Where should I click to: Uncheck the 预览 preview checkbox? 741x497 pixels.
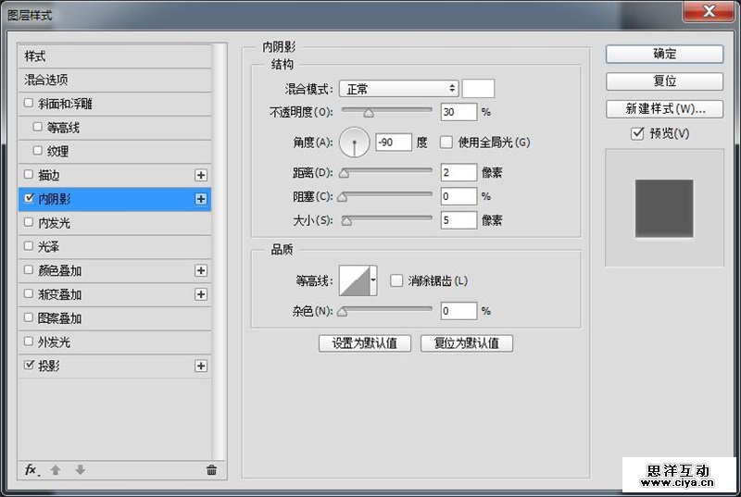point(636,134)
